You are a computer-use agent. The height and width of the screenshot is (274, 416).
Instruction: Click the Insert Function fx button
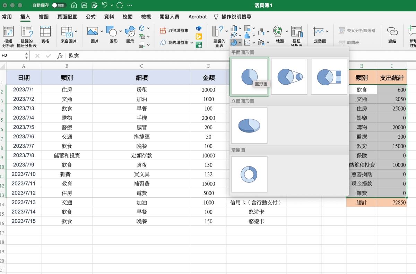pos(60,55)
